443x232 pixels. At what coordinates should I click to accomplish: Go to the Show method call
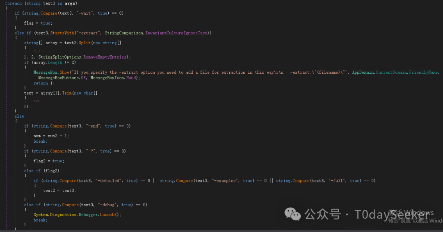click(64, 73)
